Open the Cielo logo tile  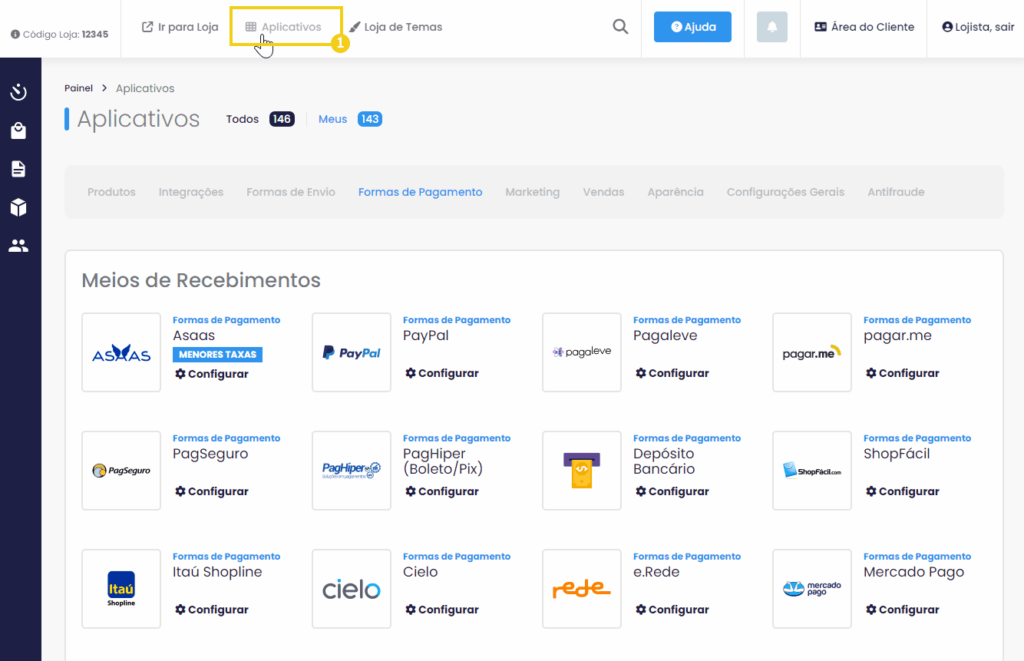(352, 589)
